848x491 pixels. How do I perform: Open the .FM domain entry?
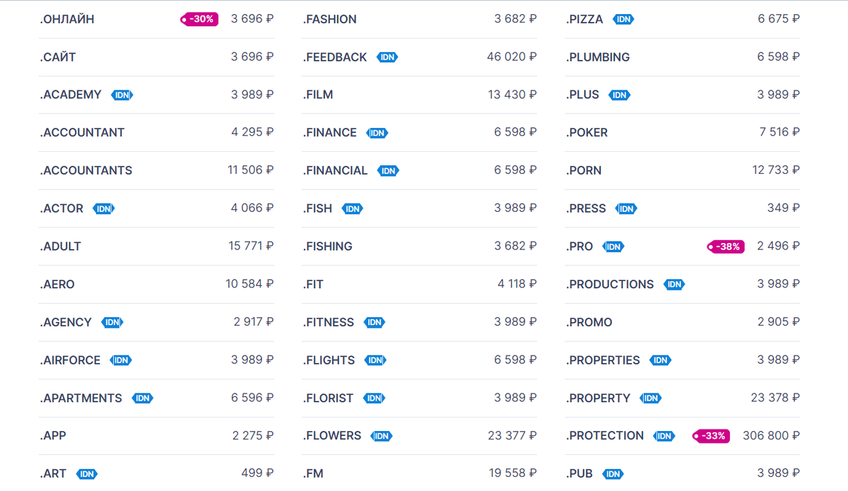[x=313, y=474]
